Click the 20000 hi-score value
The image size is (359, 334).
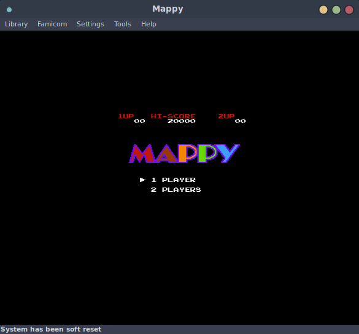182,121
